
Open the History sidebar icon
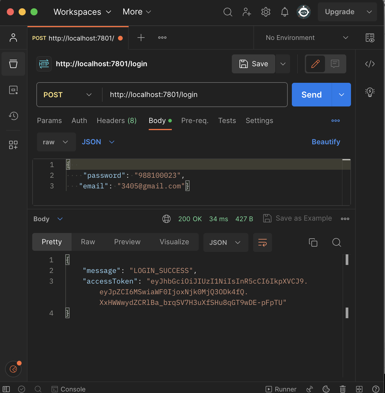pos(13,116)
